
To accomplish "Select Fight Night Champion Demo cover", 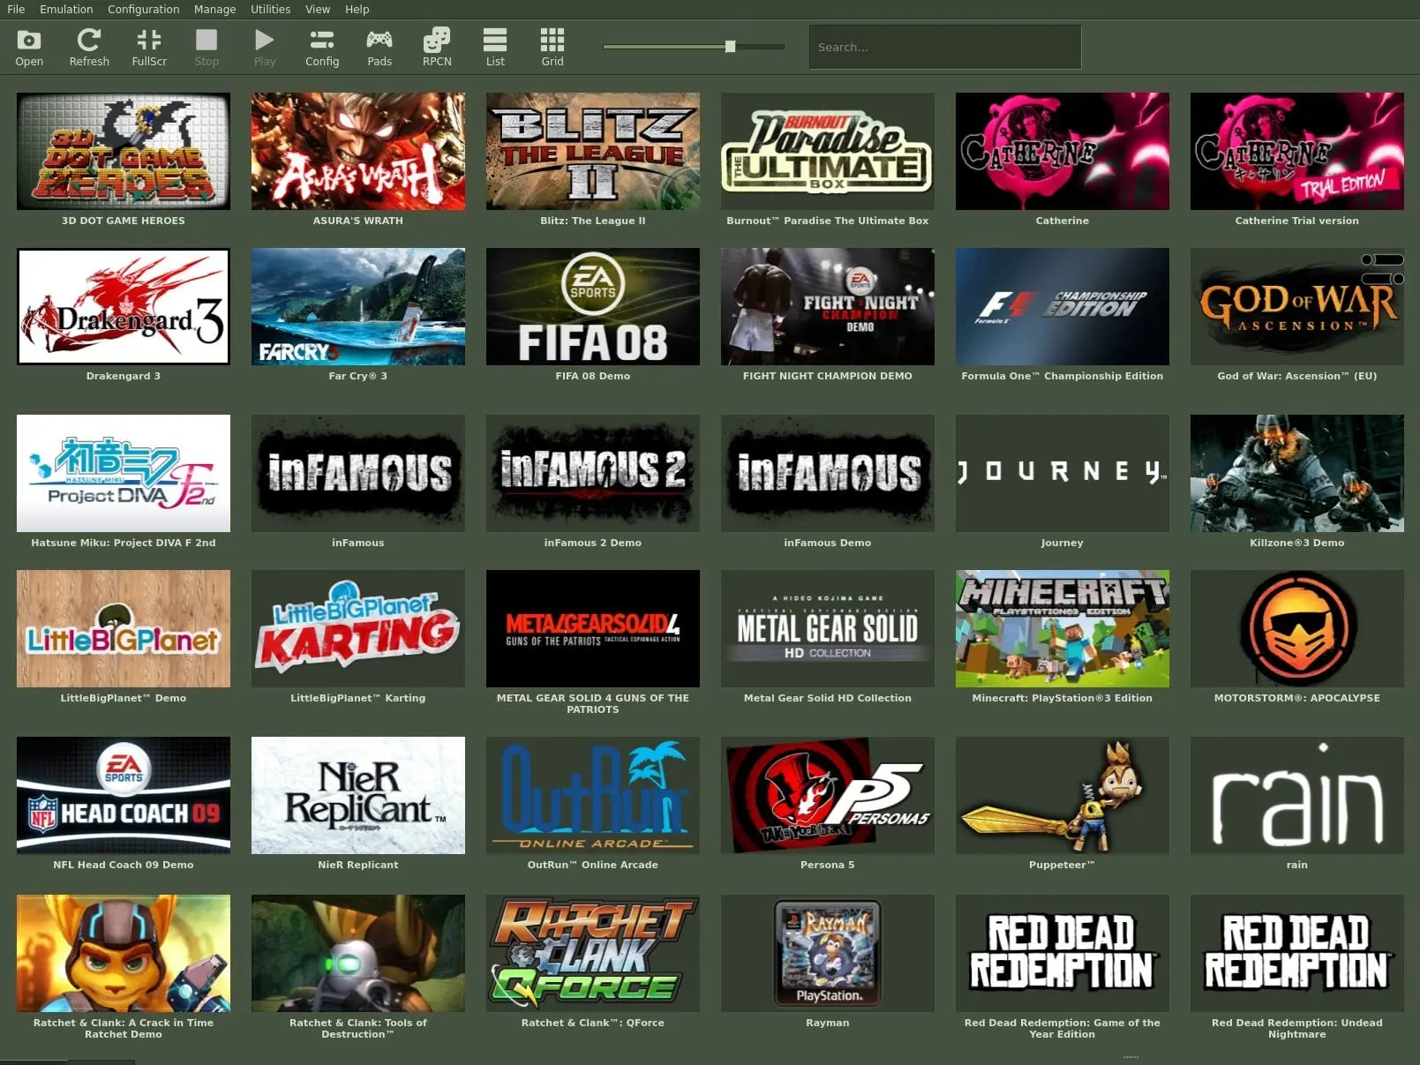I will click(x=828, y=306).
